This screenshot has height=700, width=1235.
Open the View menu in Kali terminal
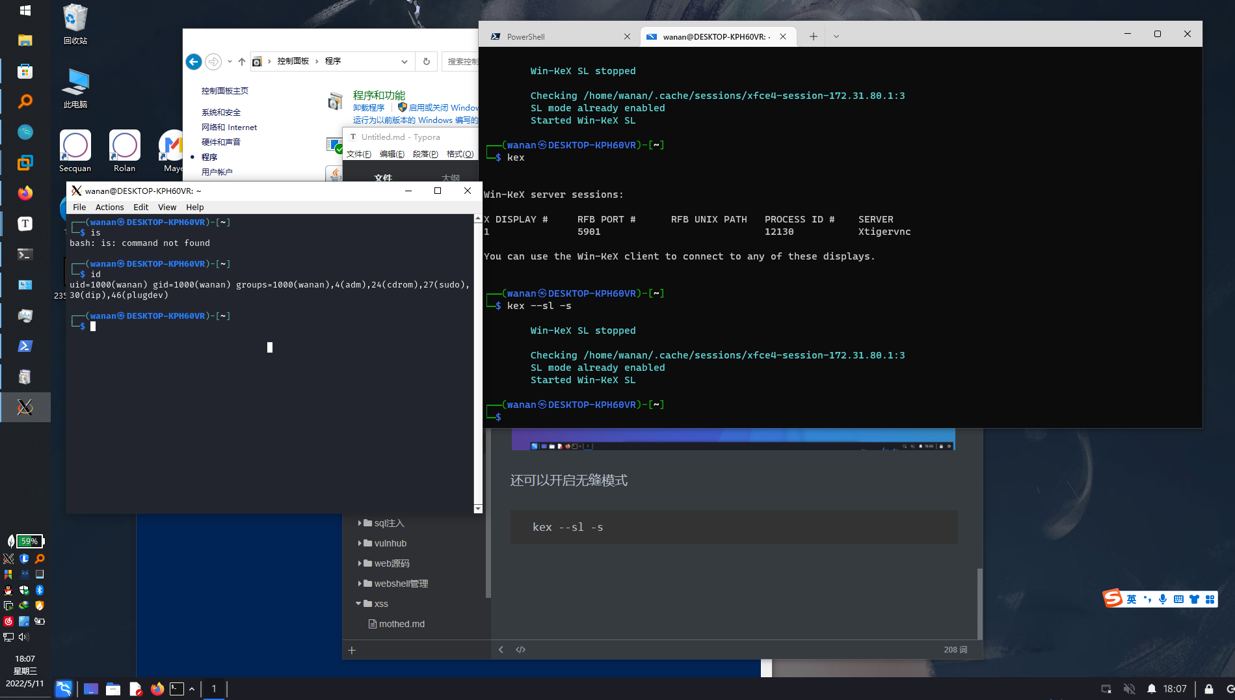[167, 207]
